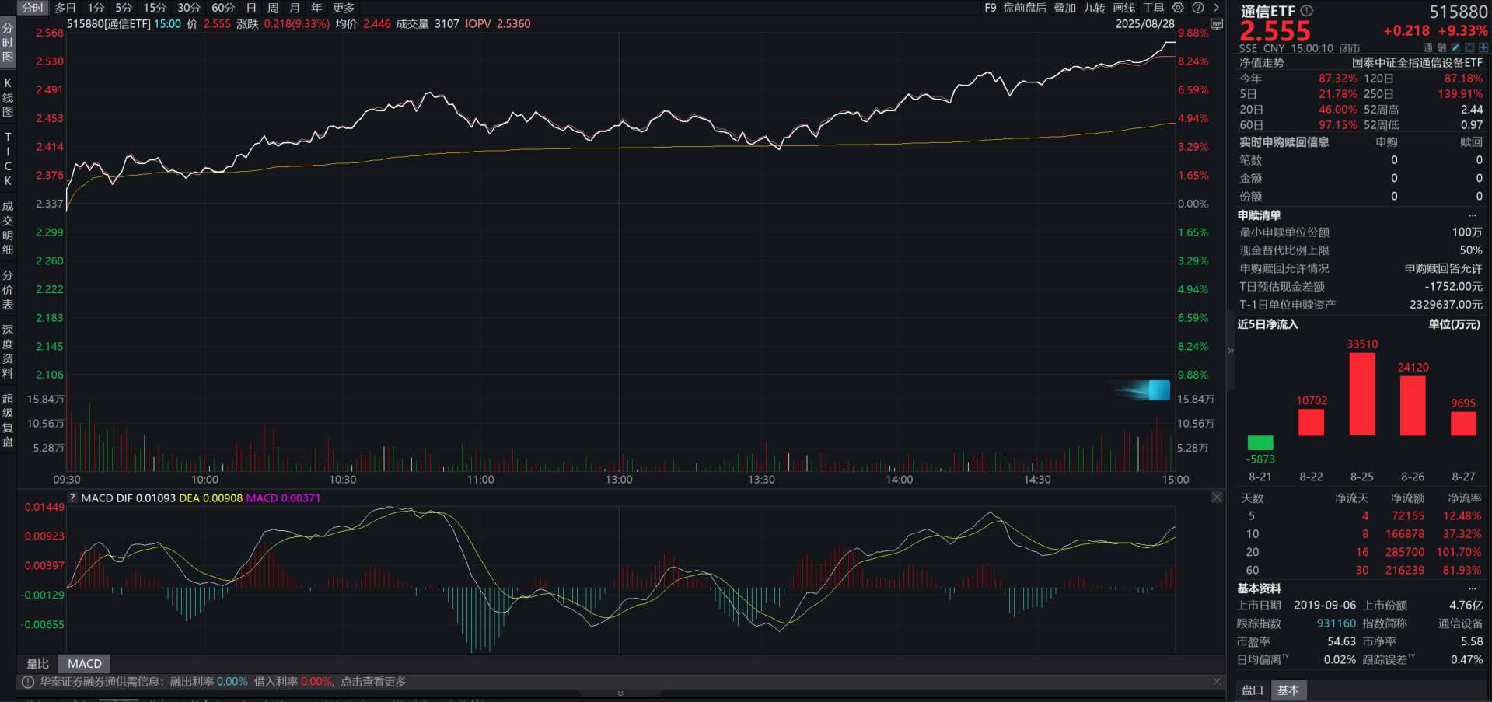Click the info icon next to 通信ETF
Viewport: 1492px width, 702px height.
(1307, 11)
